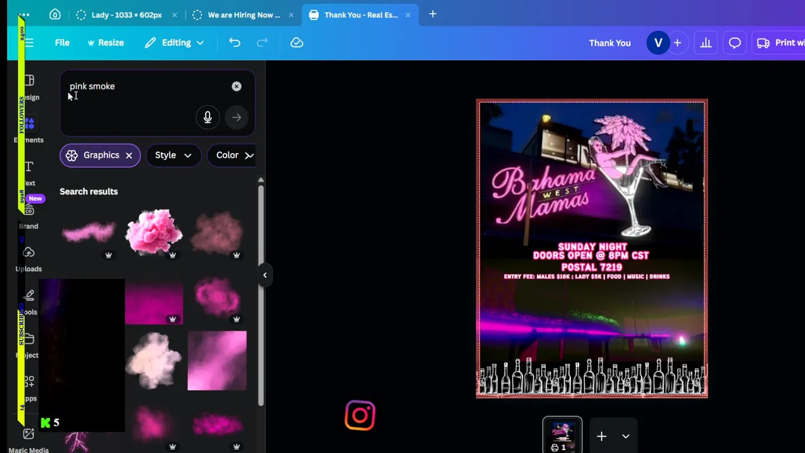Image resolution: width=805 pixels, height=453 pixels.
Task: Expand the Editing mode dropdown
Action: click(x=174, y=43)
